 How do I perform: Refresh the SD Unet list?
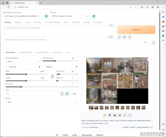(94, 16)
